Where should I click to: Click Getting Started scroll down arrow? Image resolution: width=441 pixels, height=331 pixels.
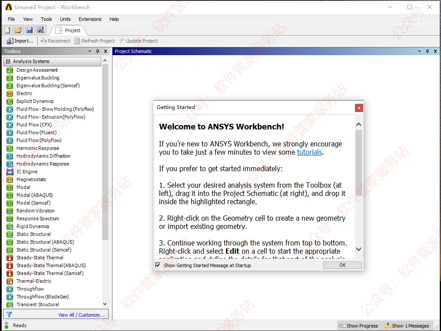(x=358, y=249)
